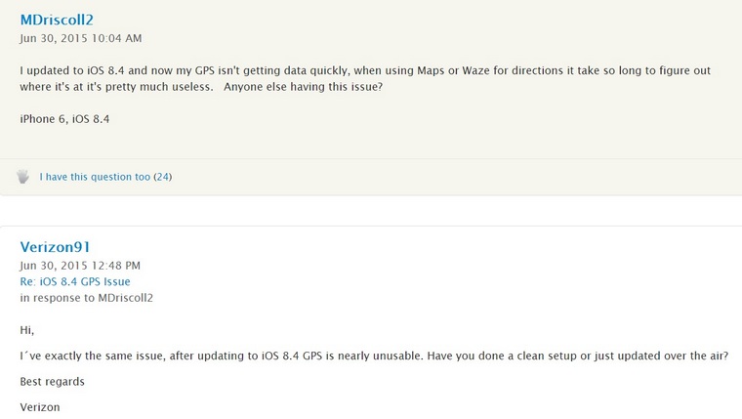This screenshot has height=419, width=742.
Task: Click "I have this question too" link
Action: pyautogui.click(x=95, y=177)
